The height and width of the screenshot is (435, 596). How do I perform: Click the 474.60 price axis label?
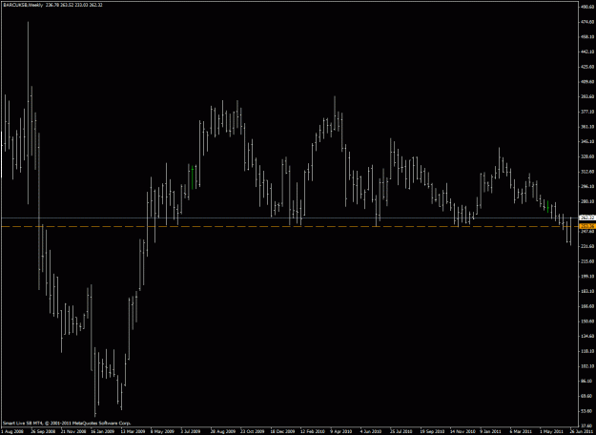point(587,22)
